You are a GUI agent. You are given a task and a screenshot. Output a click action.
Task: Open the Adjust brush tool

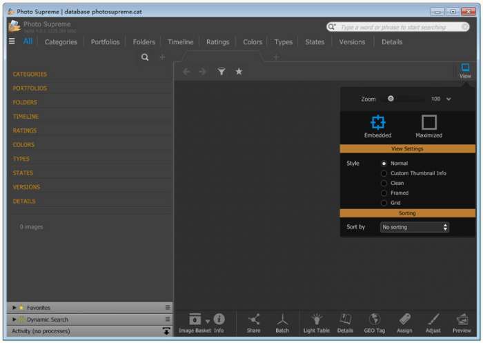tap(433, 322)
